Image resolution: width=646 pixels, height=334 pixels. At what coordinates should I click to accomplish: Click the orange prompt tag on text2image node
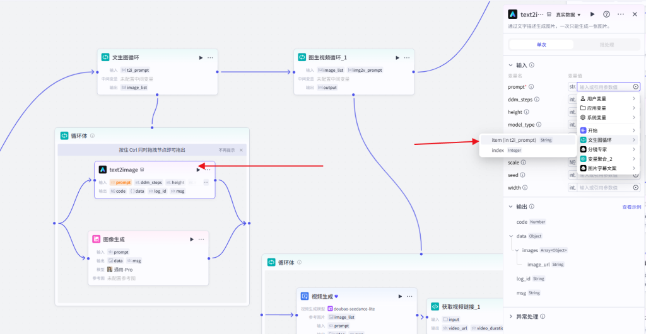(120, 182)
